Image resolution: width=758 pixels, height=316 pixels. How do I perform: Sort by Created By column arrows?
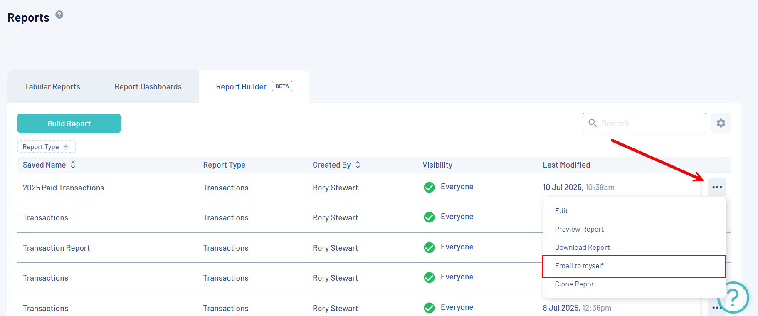358,165
